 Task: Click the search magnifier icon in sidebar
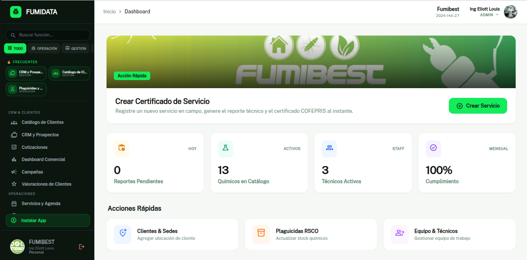(13, 35)
